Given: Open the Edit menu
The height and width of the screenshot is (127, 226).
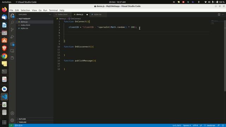Looking at the screenshot, I should [17, 10].
